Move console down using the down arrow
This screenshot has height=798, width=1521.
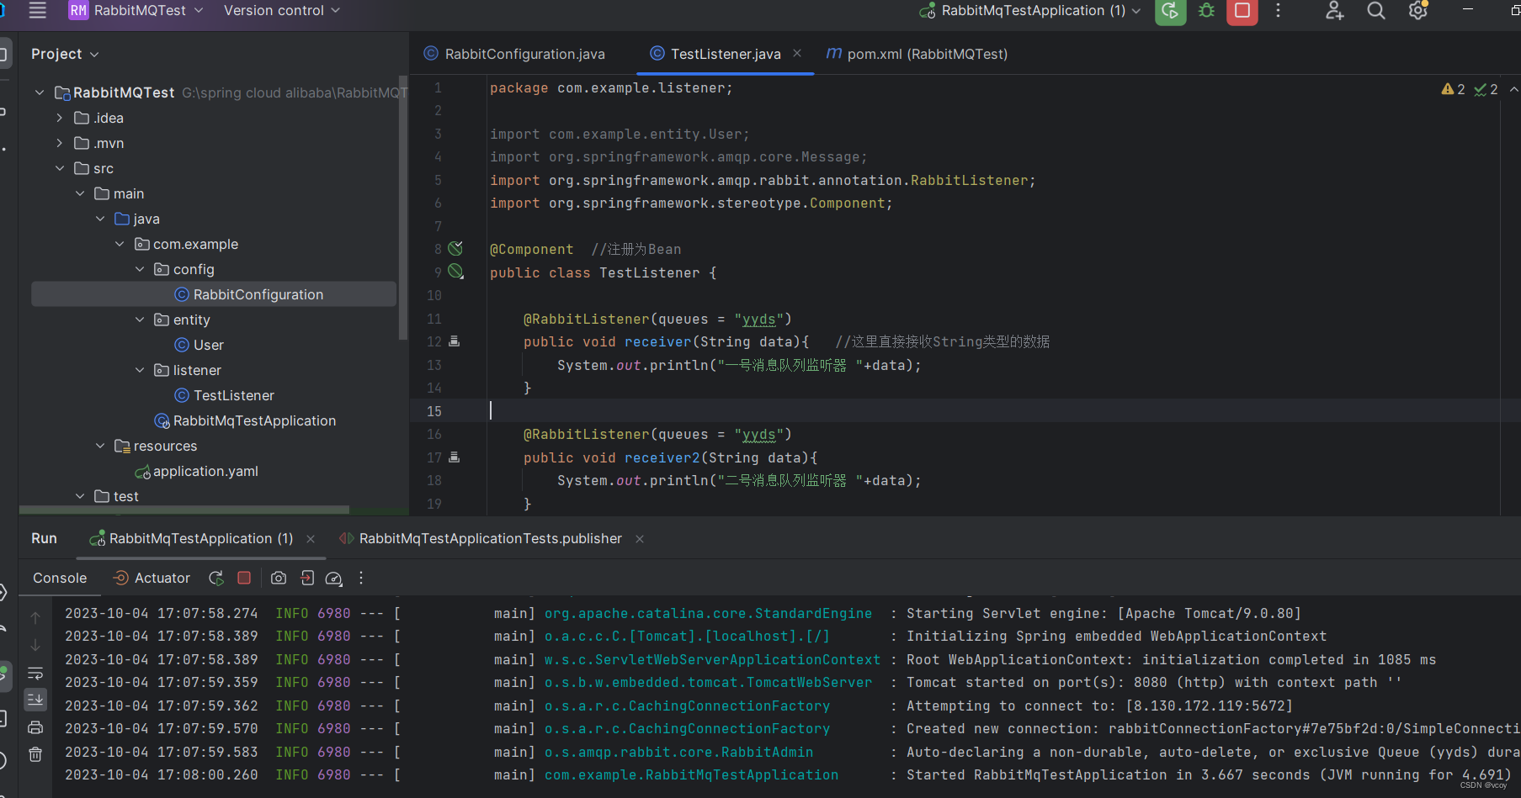click(x=35, y=645)
